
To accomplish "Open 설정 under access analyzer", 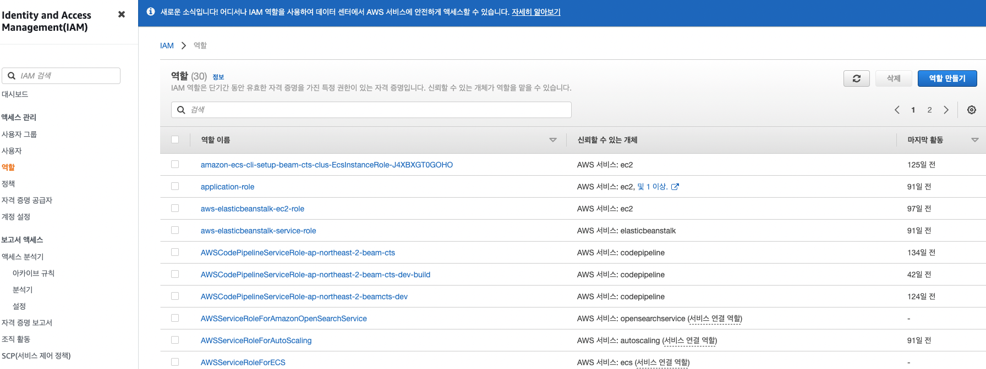I will [19, 306].
